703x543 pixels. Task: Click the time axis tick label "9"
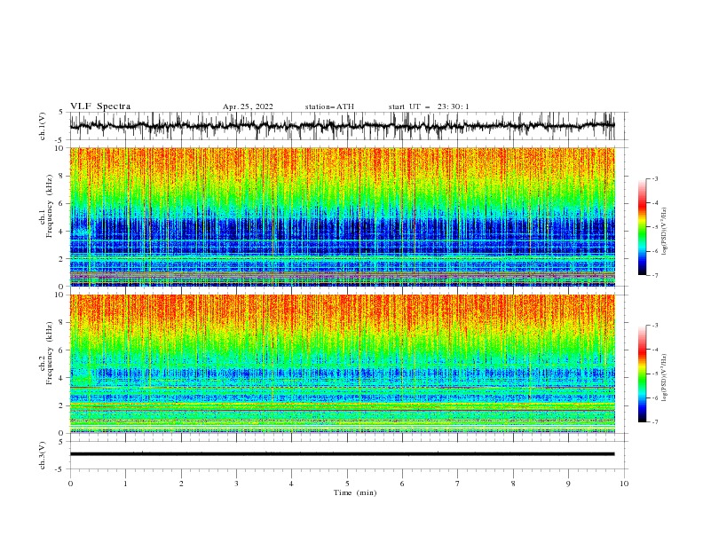568,484
